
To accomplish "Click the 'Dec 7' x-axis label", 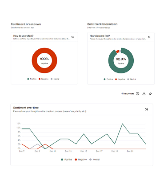I will 22,151.
